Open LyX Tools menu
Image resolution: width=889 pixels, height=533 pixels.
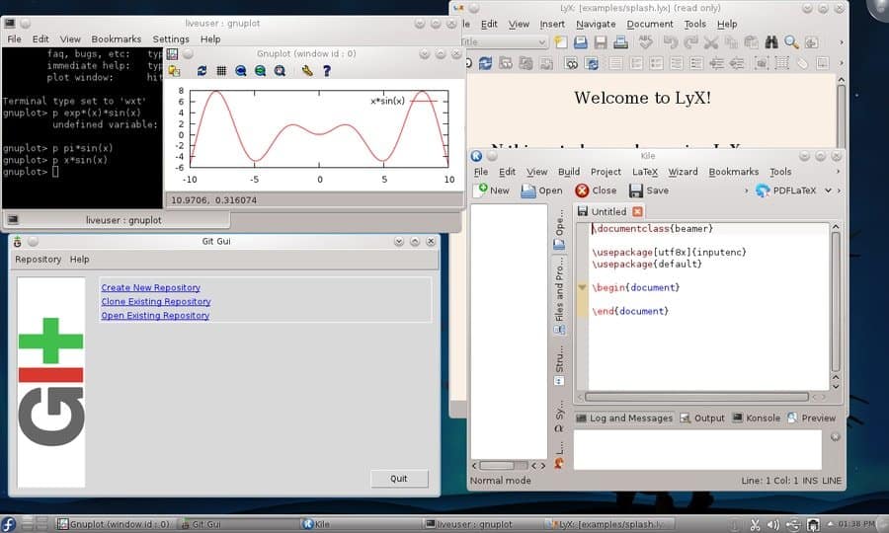click(694, 24)
